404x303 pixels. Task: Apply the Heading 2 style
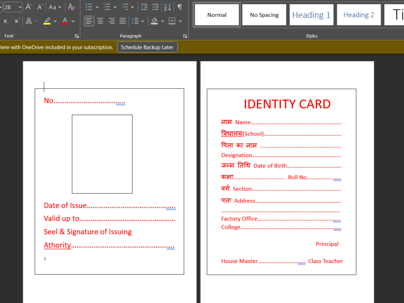(359, 15)
